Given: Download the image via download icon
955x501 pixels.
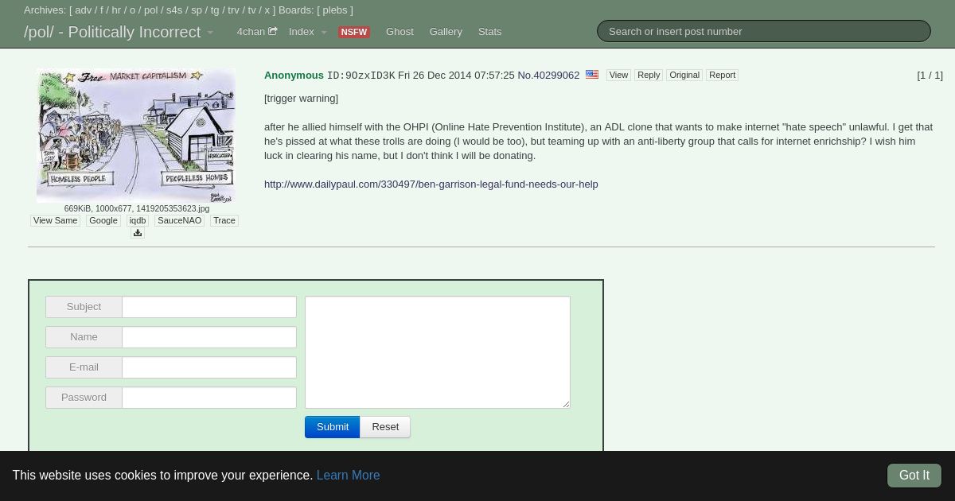Looking at the screenshot, I should click(x=138, y=233).
